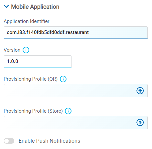Image resolution: width=152 pixels, height=149 pixels.
Task: Toggle Enable Push Notifications switch
Action: 9,141
